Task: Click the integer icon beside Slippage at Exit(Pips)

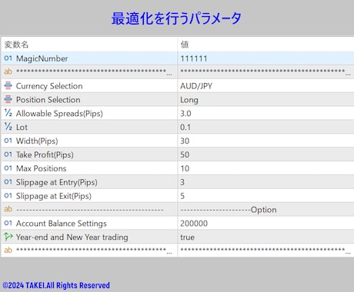Action: (x=8, y=196)
